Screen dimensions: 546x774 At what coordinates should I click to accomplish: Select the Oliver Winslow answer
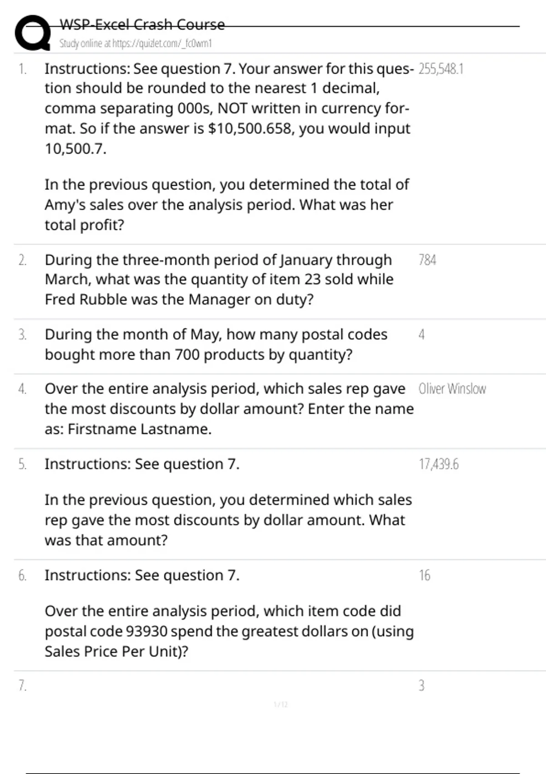pos(452,389)
